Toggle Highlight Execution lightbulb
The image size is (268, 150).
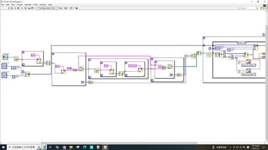click(22, 8)
